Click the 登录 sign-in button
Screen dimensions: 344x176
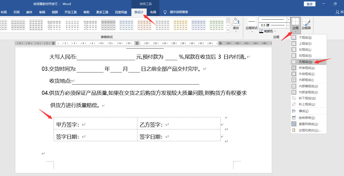(310, 4)
